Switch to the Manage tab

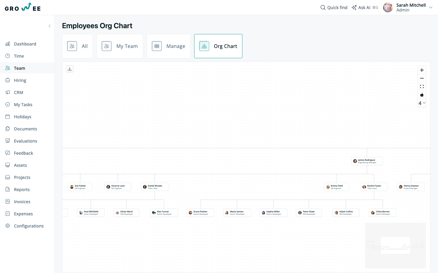169,46
